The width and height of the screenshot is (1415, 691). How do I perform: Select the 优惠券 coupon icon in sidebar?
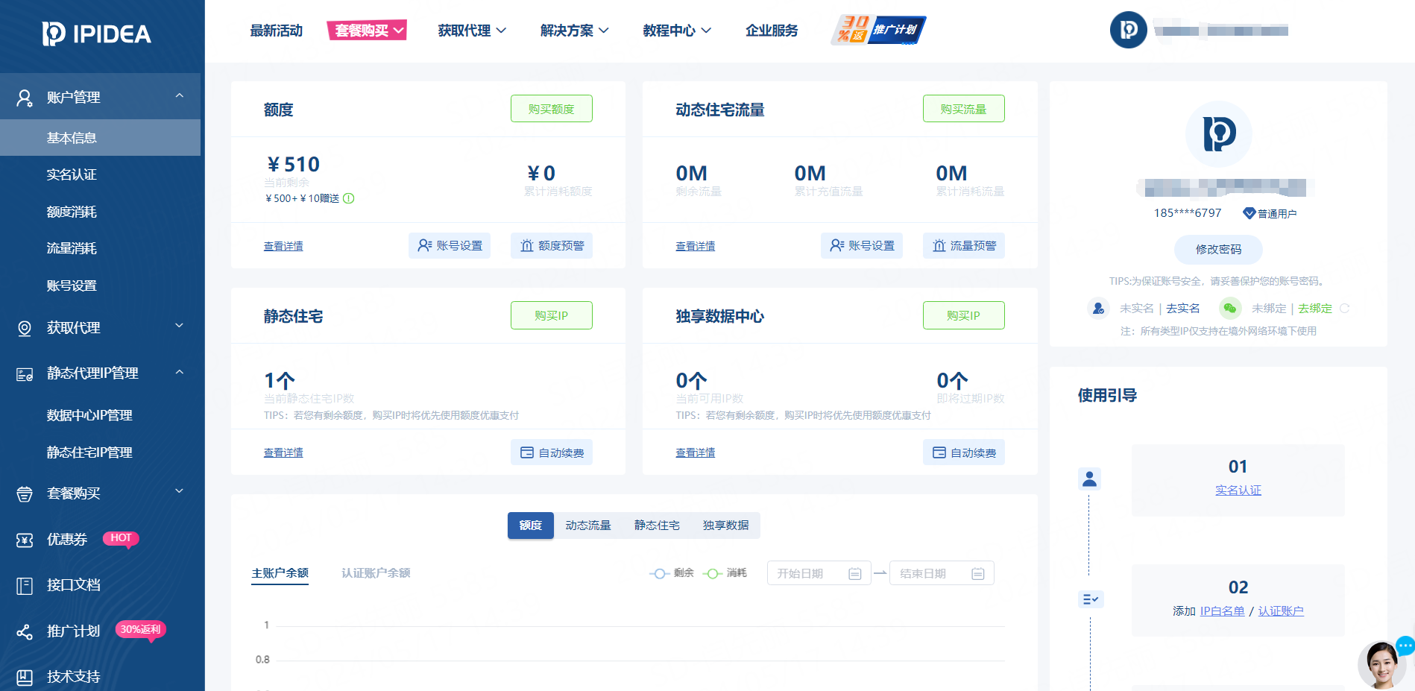(x=25, y=540)
